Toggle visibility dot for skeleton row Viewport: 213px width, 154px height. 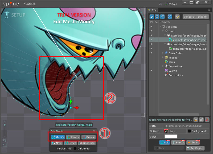pos(151,27)
